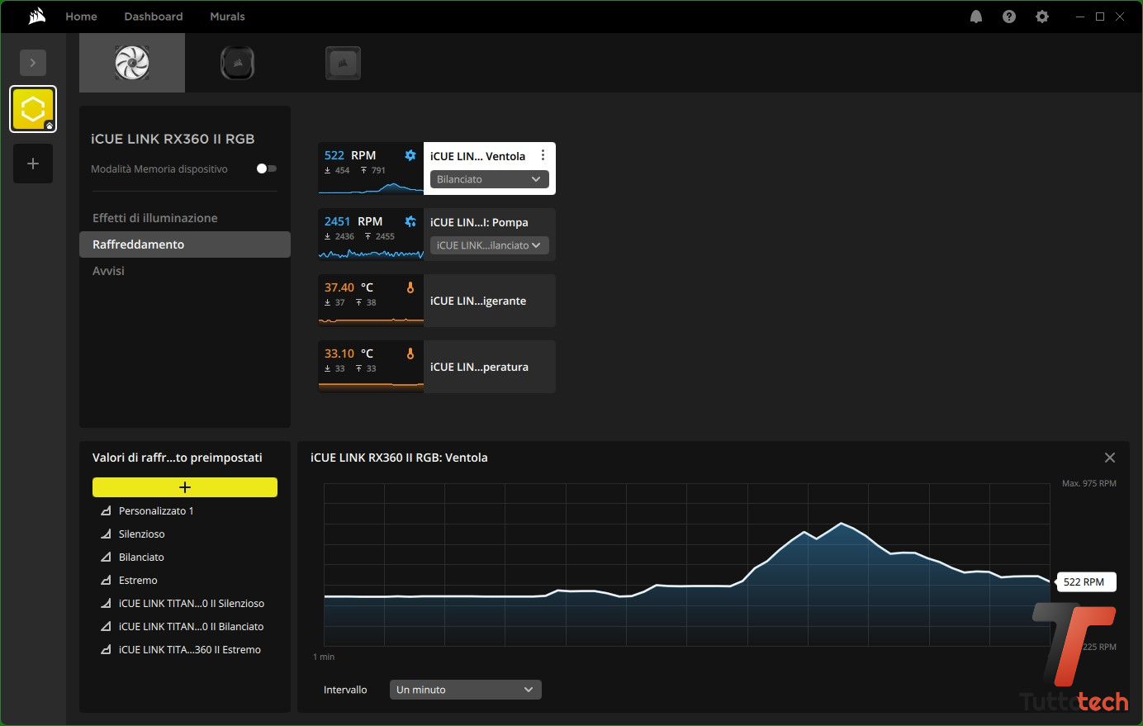Click the 'Valori di raffr...to preimpostati' heading
Viewport: 1143px width, 726px height.
[x=178, y=458]
